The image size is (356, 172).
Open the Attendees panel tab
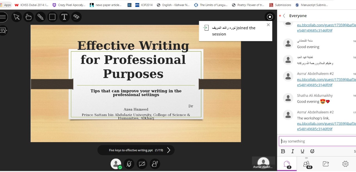click(x=306, y=164)
